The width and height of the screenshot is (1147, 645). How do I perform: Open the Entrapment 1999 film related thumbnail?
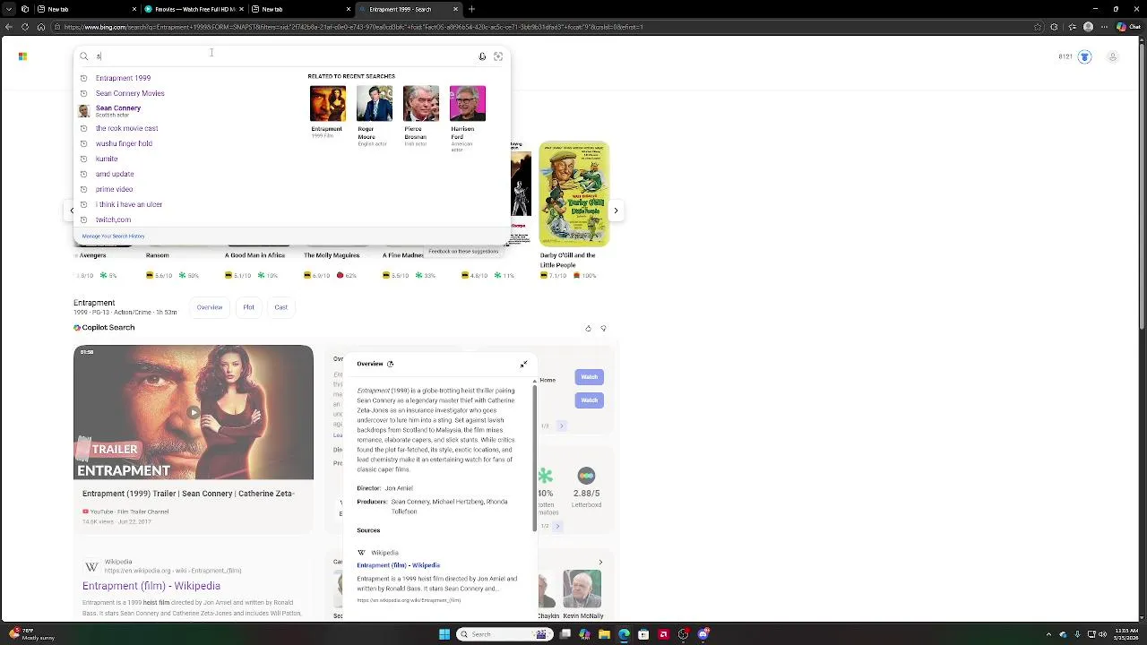pos(327,104)
